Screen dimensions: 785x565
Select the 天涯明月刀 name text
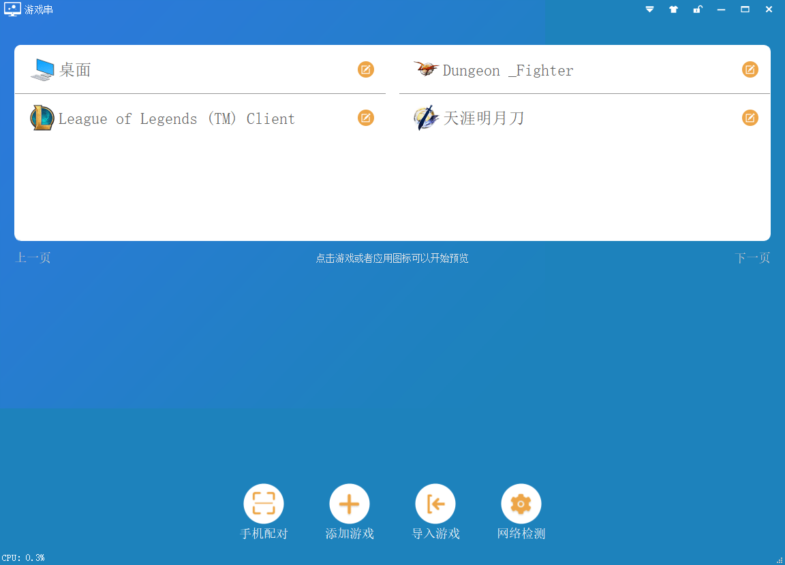(x=484, y=118)
